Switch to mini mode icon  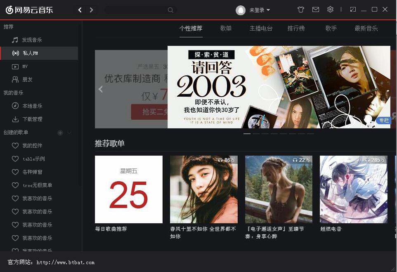[353, 9]
